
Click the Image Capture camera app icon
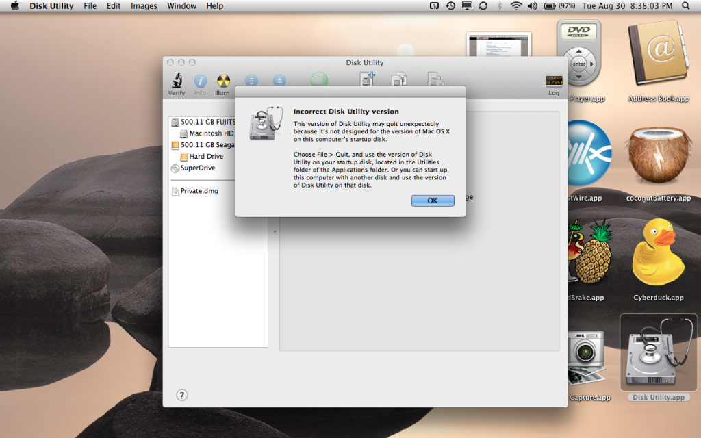click(x=587, y=357)
